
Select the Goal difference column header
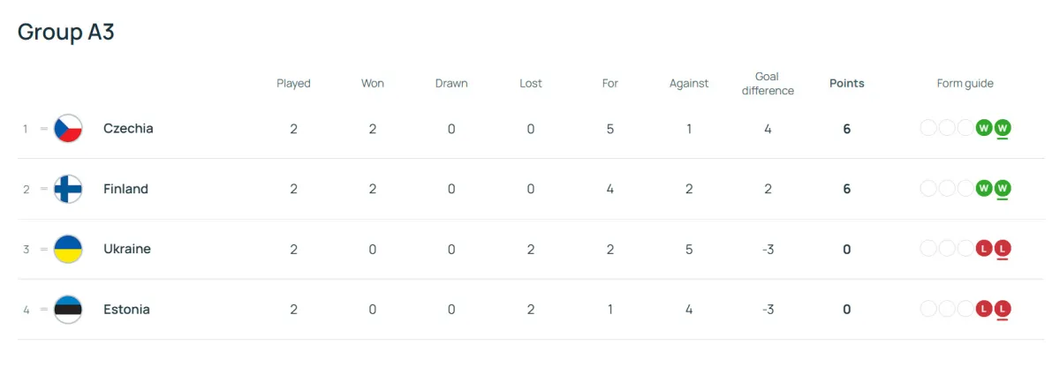click(767, 84)
